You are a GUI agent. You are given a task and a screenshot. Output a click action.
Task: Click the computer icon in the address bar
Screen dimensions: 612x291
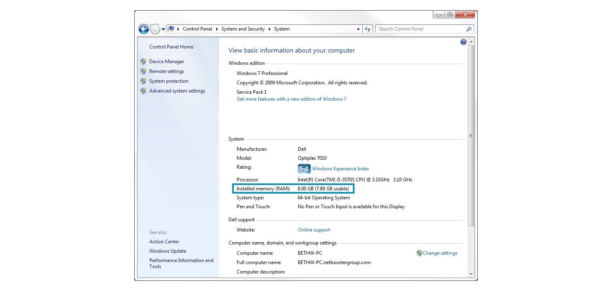tap(171, 29)
